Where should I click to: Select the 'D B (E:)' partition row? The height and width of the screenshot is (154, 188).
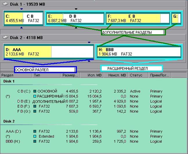(90, 101)
